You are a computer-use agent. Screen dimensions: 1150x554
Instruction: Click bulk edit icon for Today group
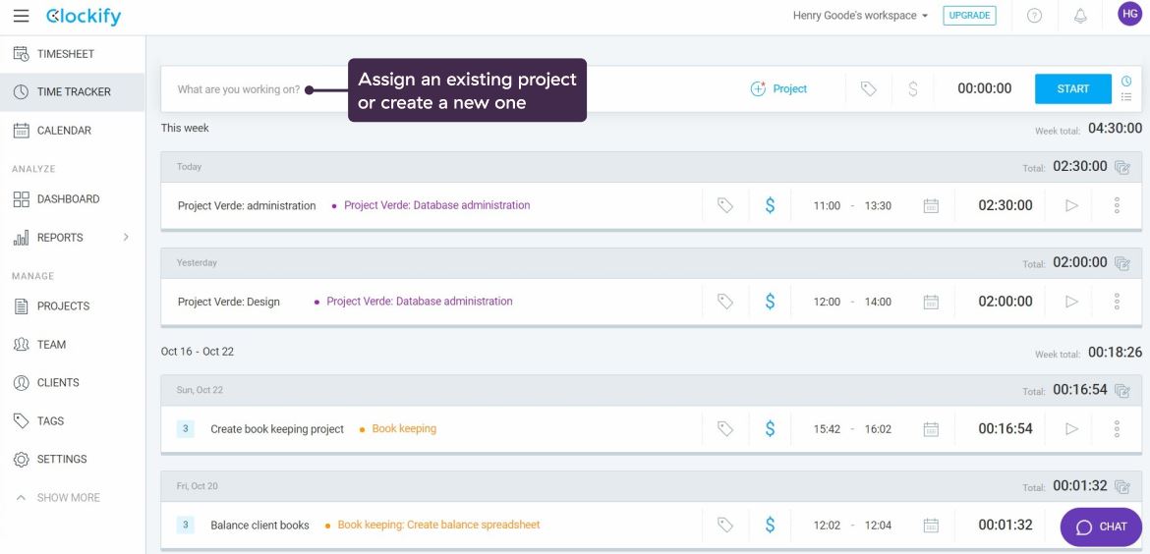pos(1122,167)
